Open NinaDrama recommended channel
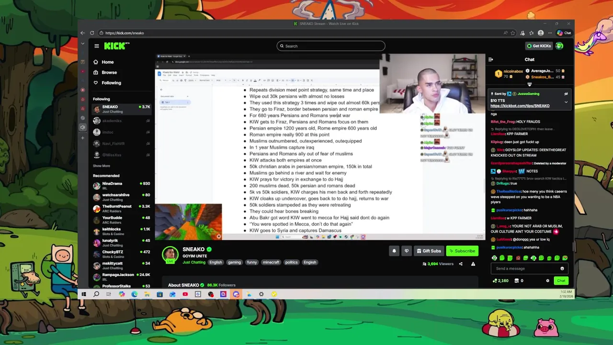Screen dimensions: 613x345 tap(122, 186)
